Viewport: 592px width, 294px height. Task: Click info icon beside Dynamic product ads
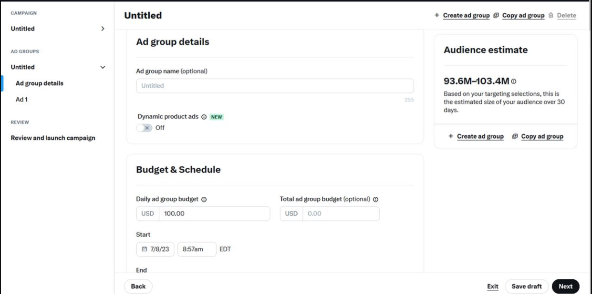[204, 117]
